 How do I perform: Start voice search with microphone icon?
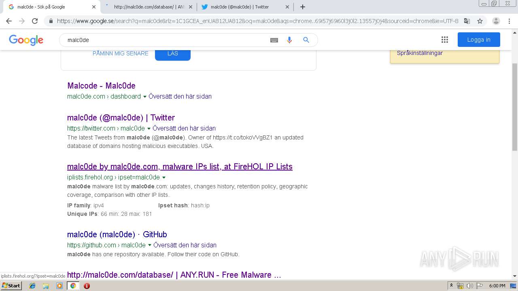coord(289,40)
